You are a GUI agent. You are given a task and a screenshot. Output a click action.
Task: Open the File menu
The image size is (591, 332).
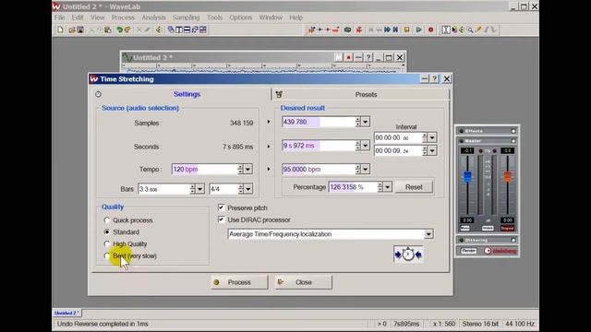59,18
